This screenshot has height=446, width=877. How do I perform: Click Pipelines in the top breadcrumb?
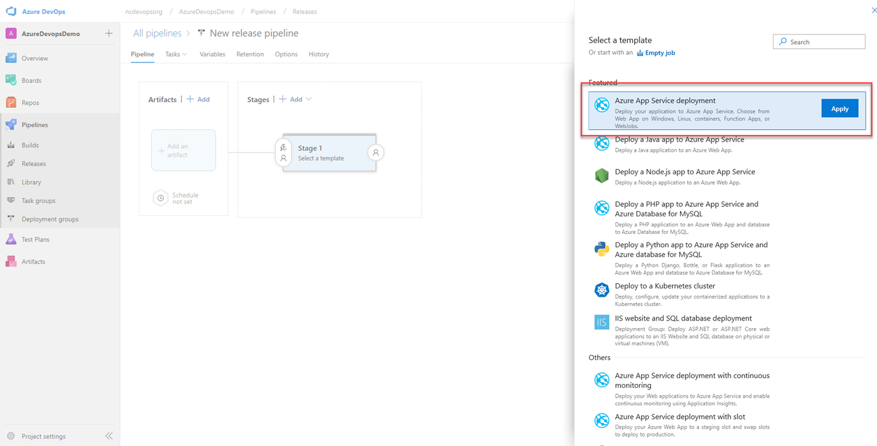click(263, 11)
